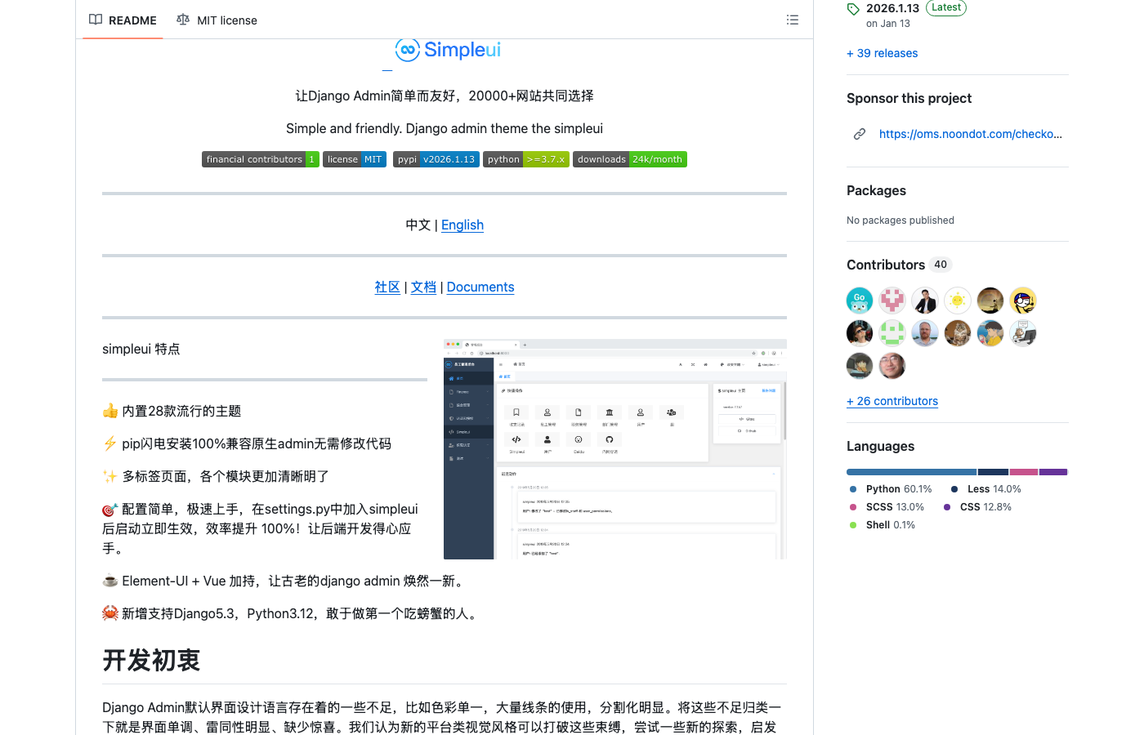Click the 'simpleui 特点' heading text
The width and height of the screenshot is (1144, 735).
(x=141, y=349)
